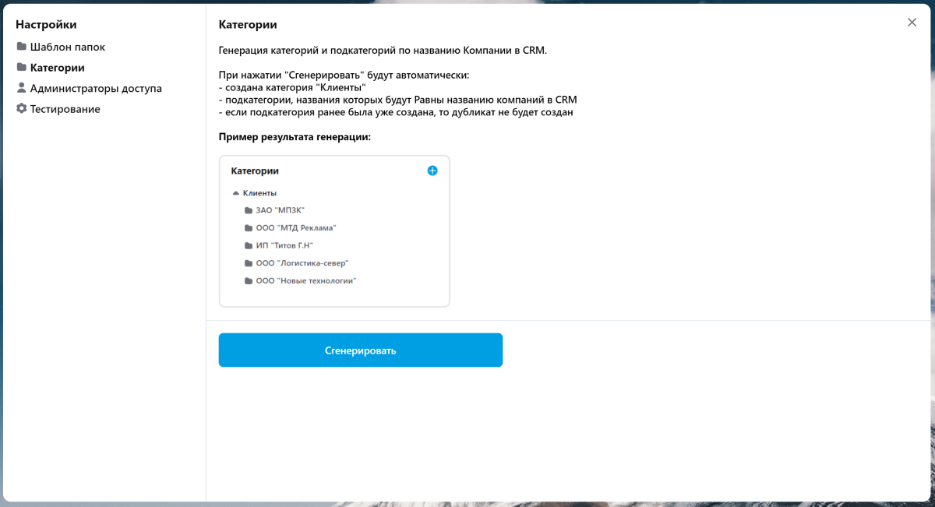Close the settings dialog with X
The width and height of the screenshot is (935, 507).
(x=912, y=23)
